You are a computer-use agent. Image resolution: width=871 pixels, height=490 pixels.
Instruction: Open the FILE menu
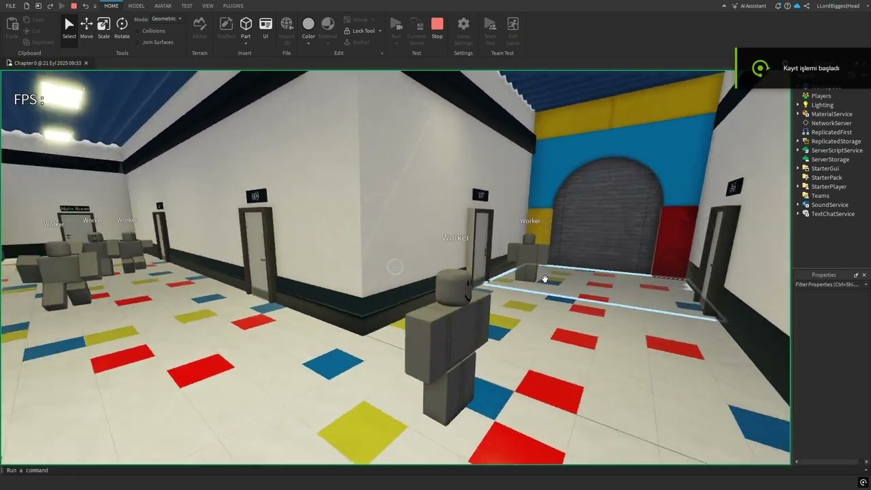click(10, 5)
